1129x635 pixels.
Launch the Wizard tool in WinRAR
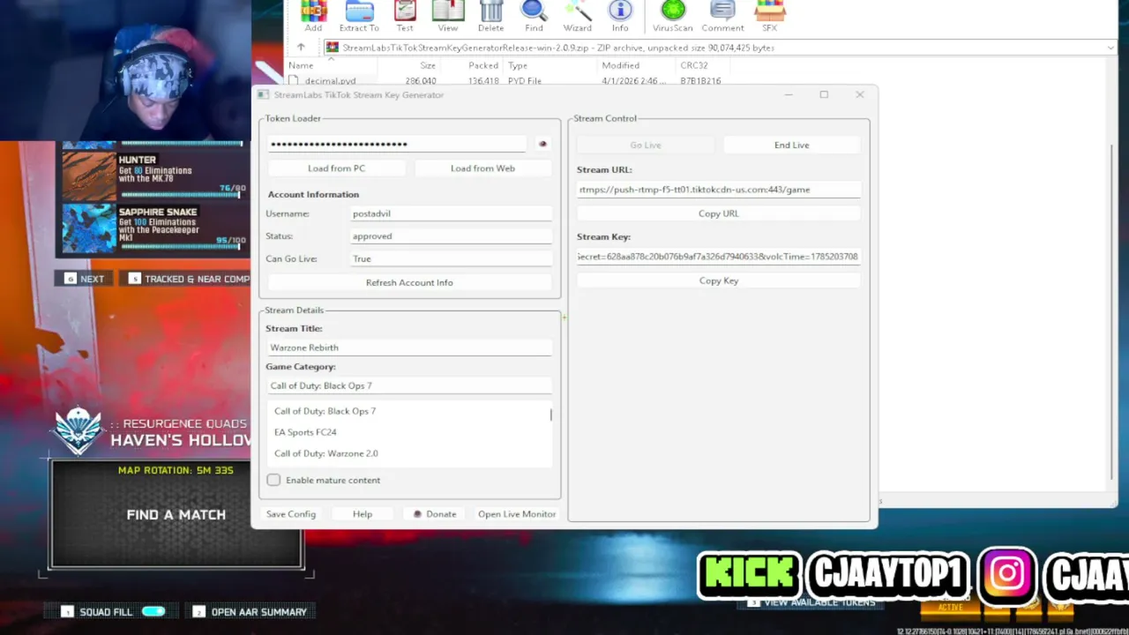coord(578,16)
